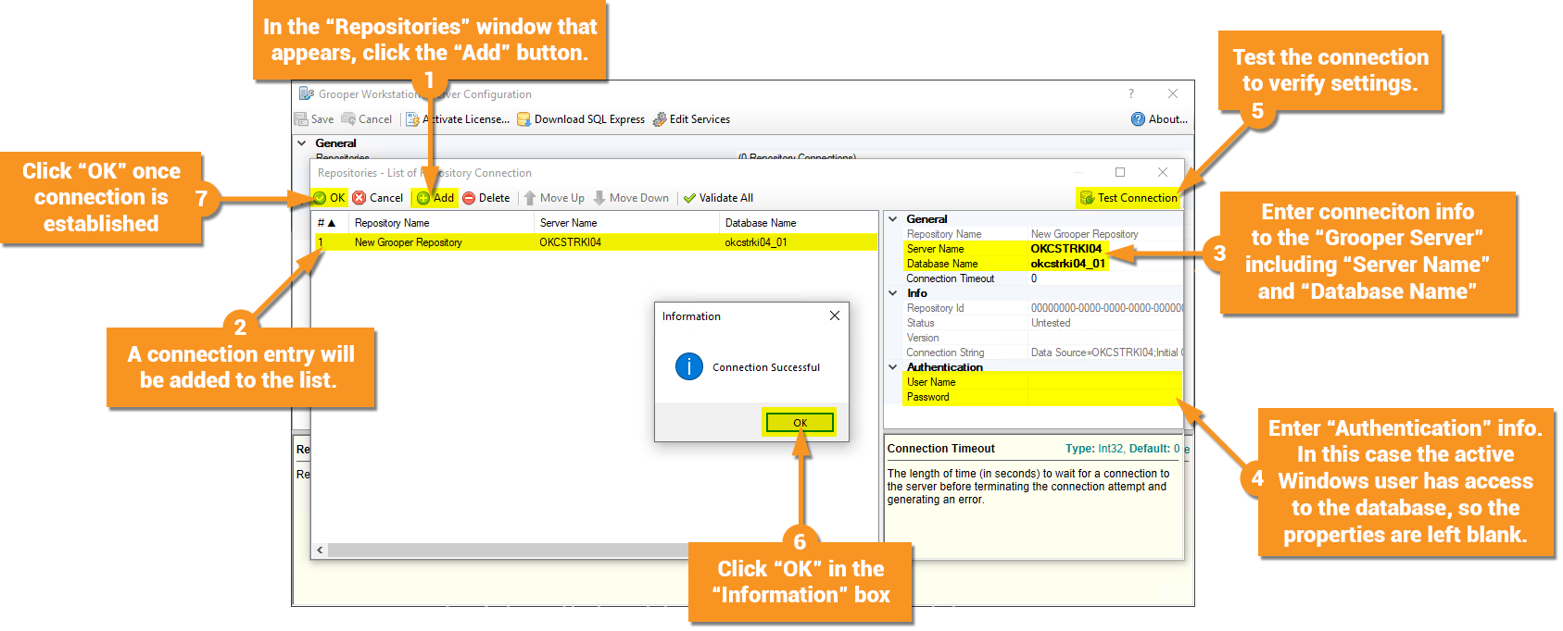Click the Repository Id property value
The width and height of the screenshot is (1563, 631).
tap(1105, 308)
